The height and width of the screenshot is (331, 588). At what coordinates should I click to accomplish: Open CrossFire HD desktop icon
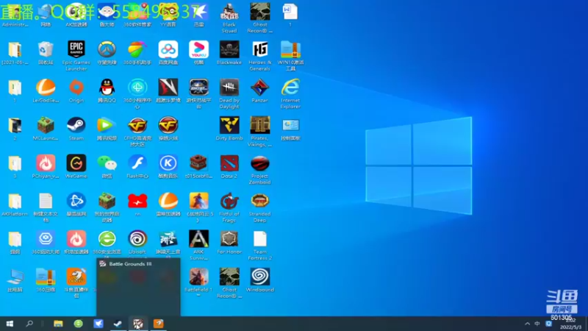(137, 125)
